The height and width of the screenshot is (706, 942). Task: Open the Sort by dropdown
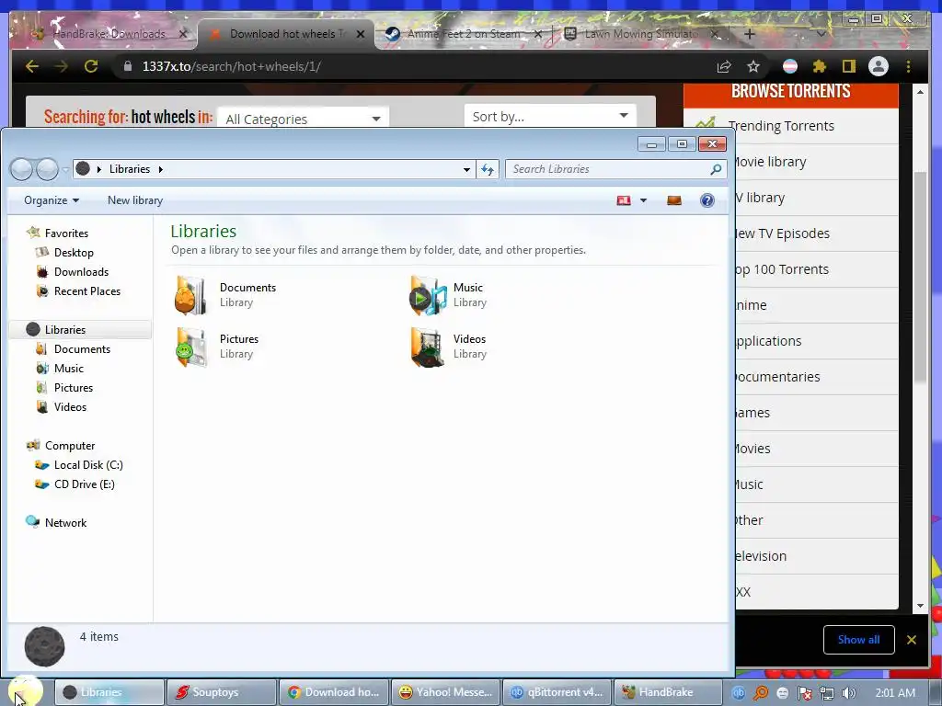coord(550,116)
